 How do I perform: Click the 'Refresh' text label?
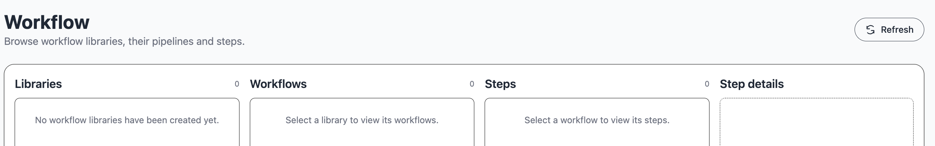(897, 30)
